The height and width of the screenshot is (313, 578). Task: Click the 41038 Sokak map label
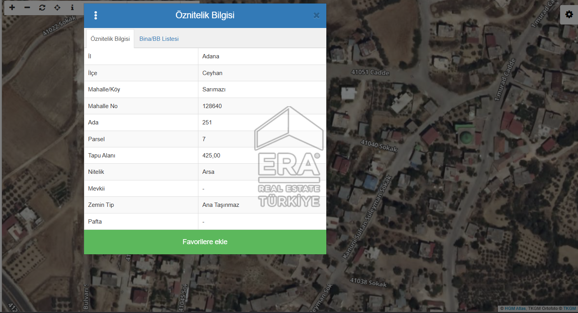pos(369,282)
